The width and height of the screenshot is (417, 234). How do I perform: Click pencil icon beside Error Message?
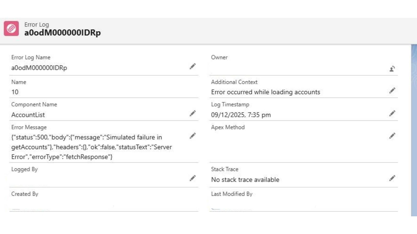[x=192, y=136]
